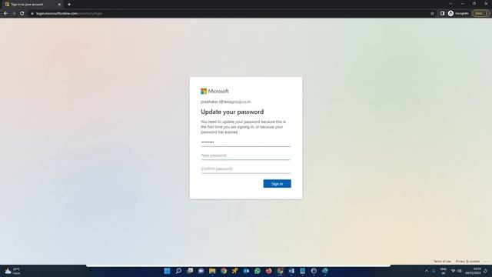
Task: Open the globe network taskbar icon
Action: [325, 271]
